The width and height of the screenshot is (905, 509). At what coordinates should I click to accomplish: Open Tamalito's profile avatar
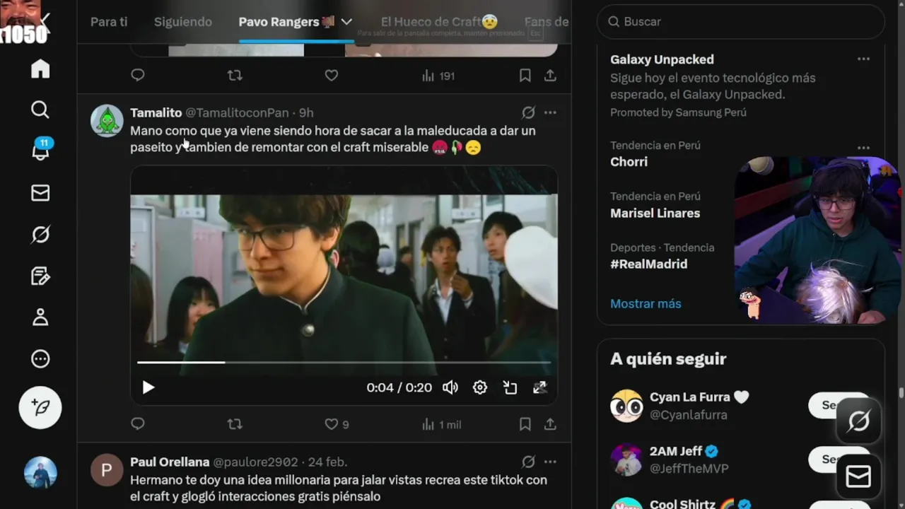point(107,121)
